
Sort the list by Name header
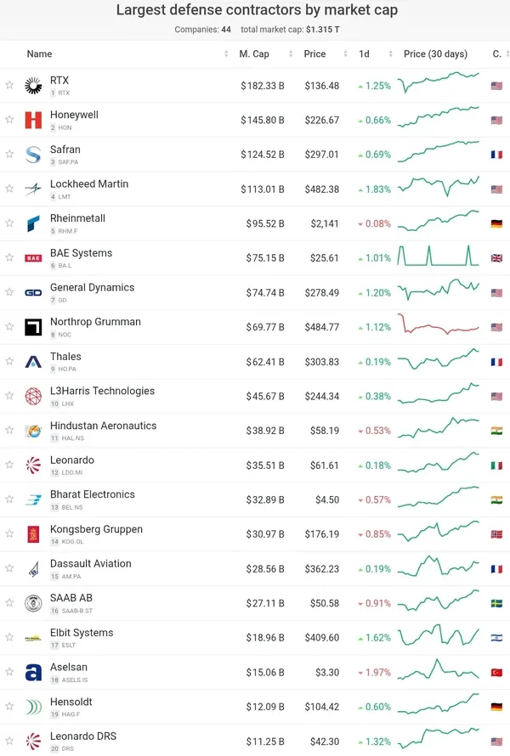(x=39, y=54)
